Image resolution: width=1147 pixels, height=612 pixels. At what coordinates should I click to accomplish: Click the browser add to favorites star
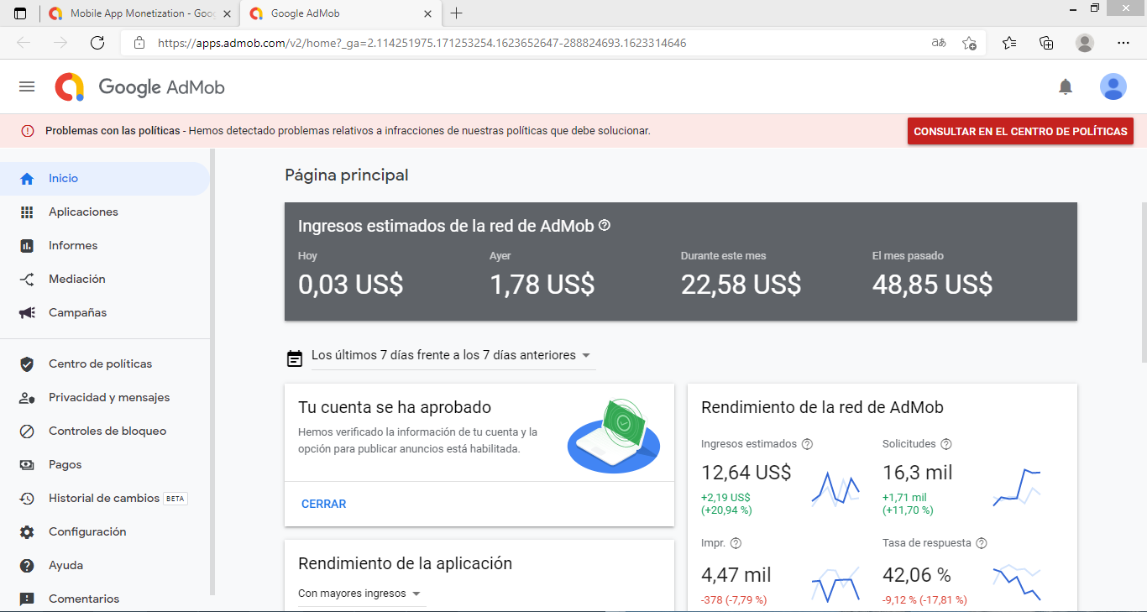[970, 43]
